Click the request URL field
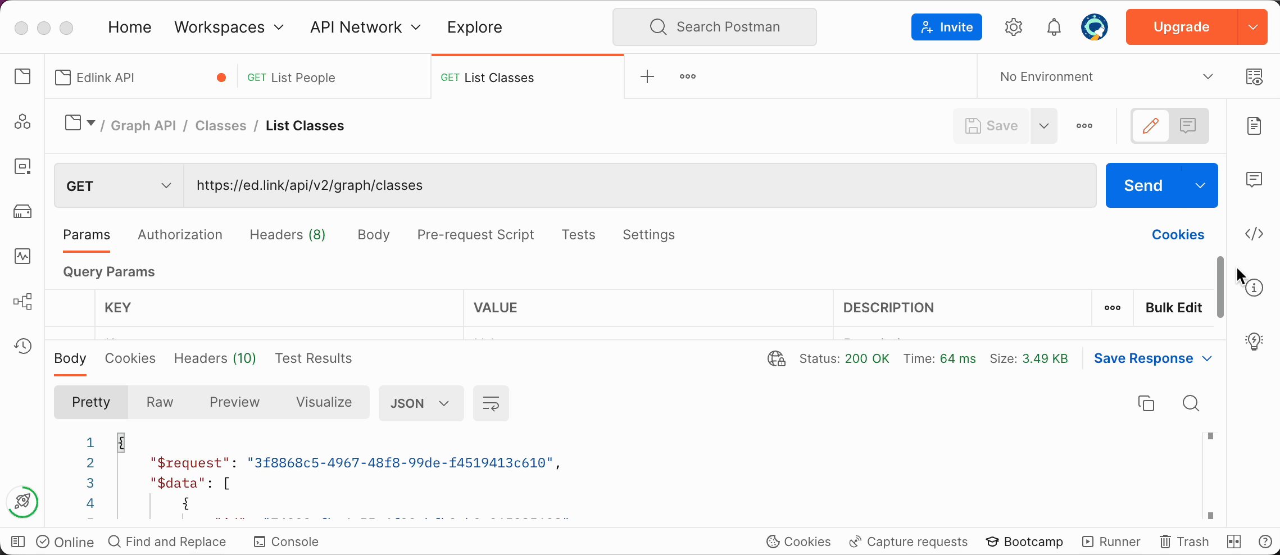This screenshot has width=1280, height=555. (640, 185)
